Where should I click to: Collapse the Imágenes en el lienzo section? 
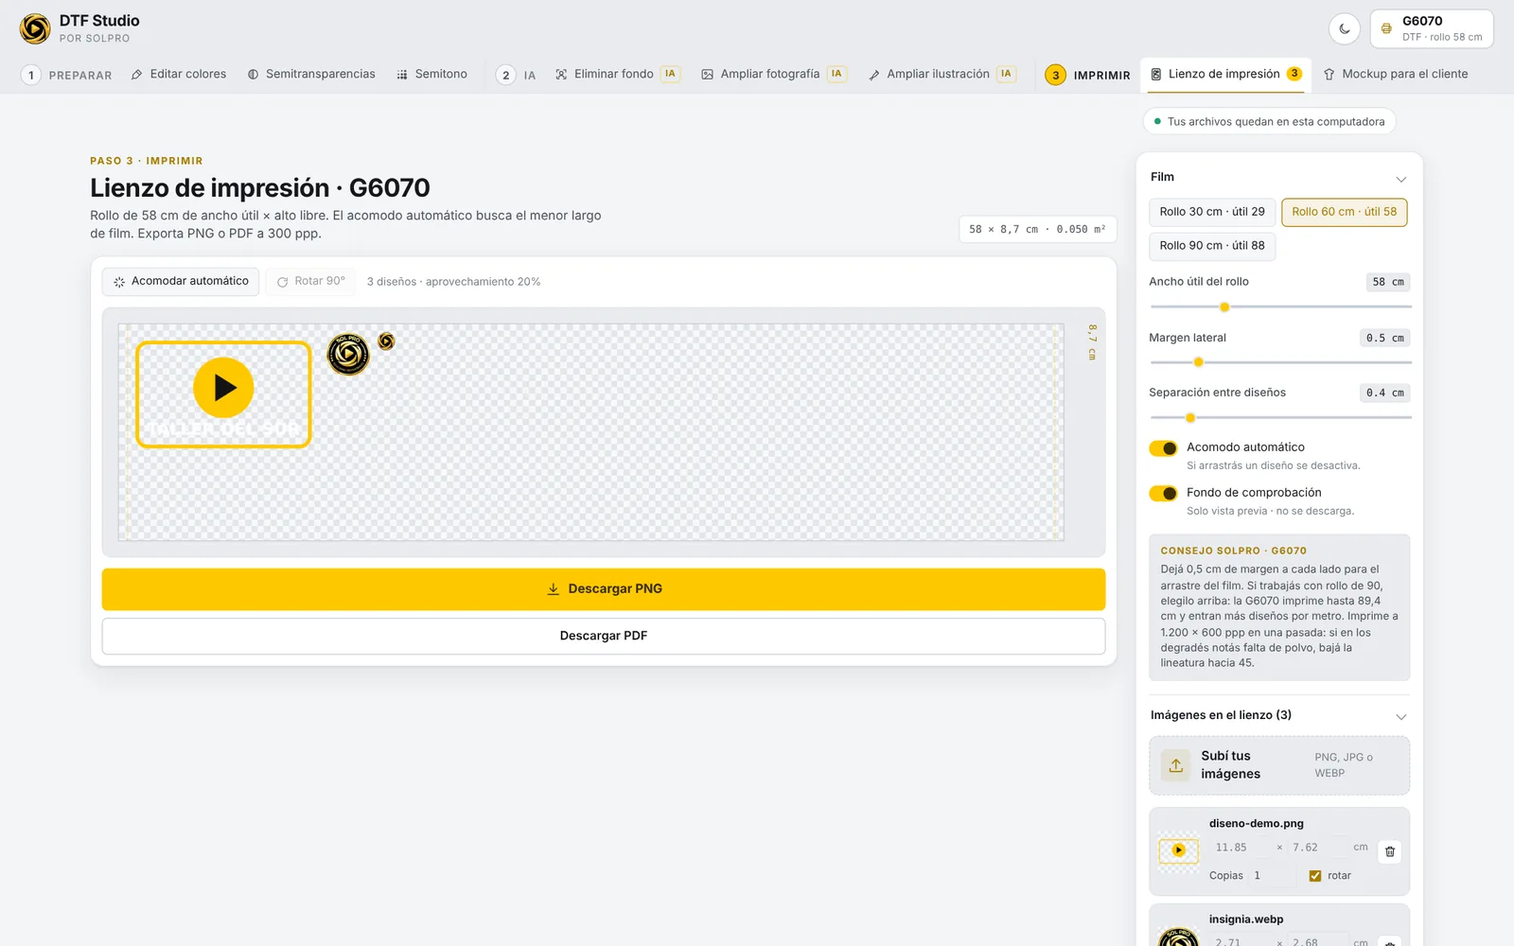tap(1400, 716)
